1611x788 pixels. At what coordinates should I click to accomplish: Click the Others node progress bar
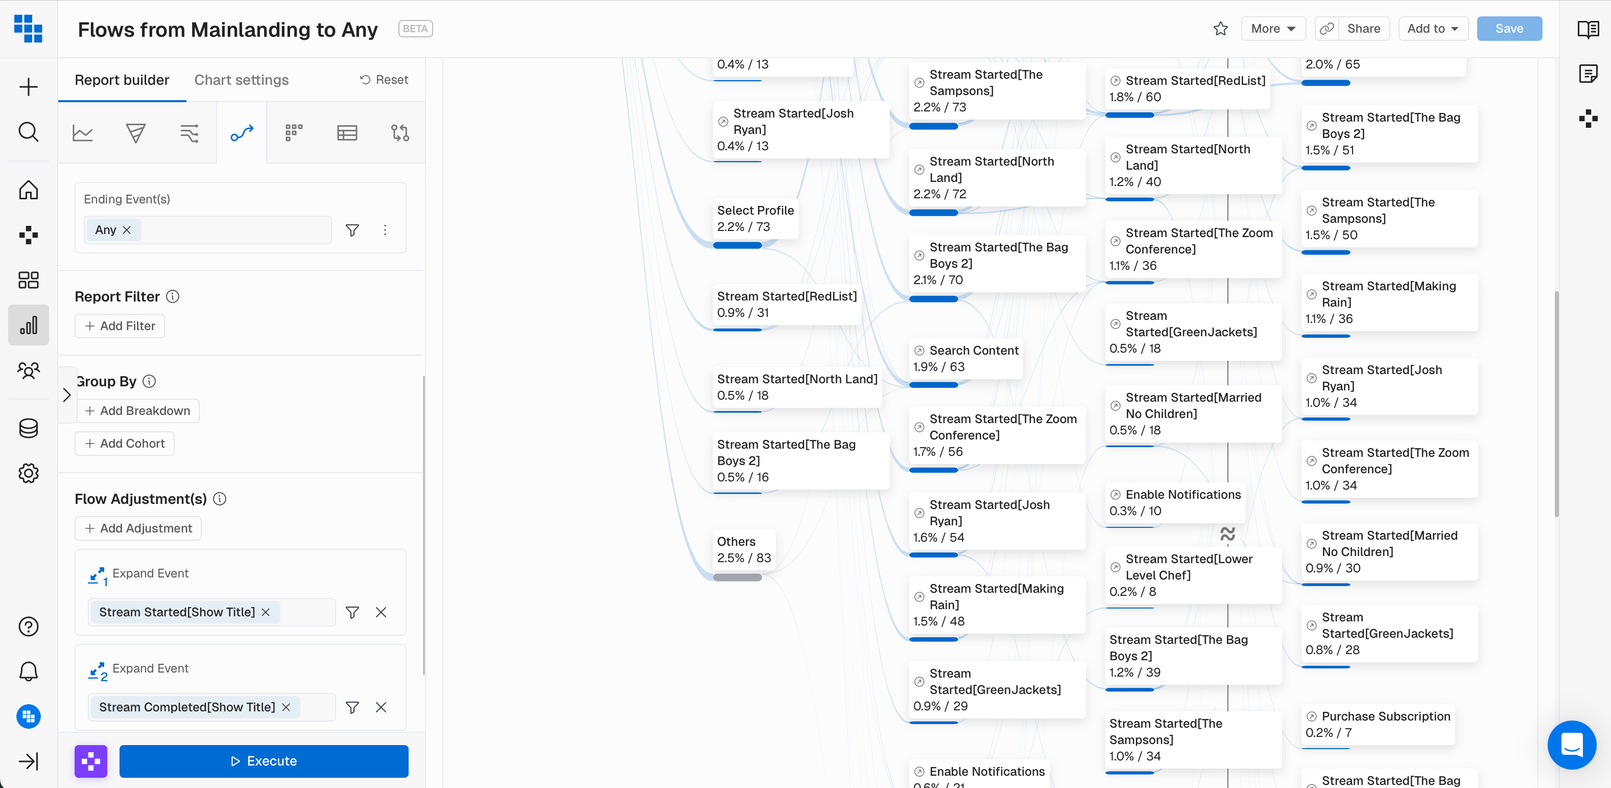tap(738, 577)
